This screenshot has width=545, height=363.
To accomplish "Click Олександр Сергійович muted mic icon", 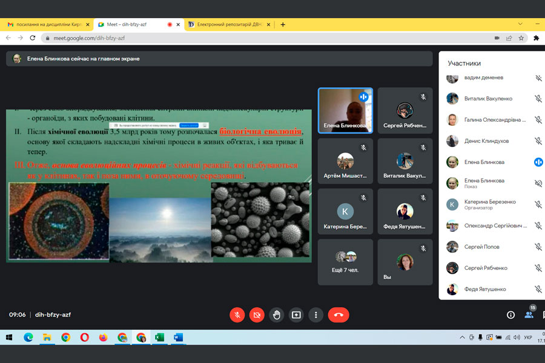I will [x=538, y=226].
